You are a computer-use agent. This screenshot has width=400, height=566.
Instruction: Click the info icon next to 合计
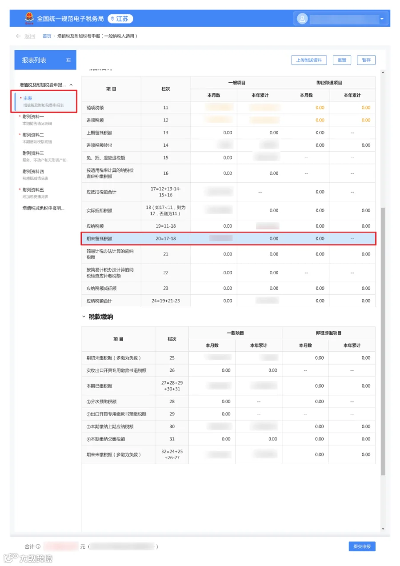[38, 546]
